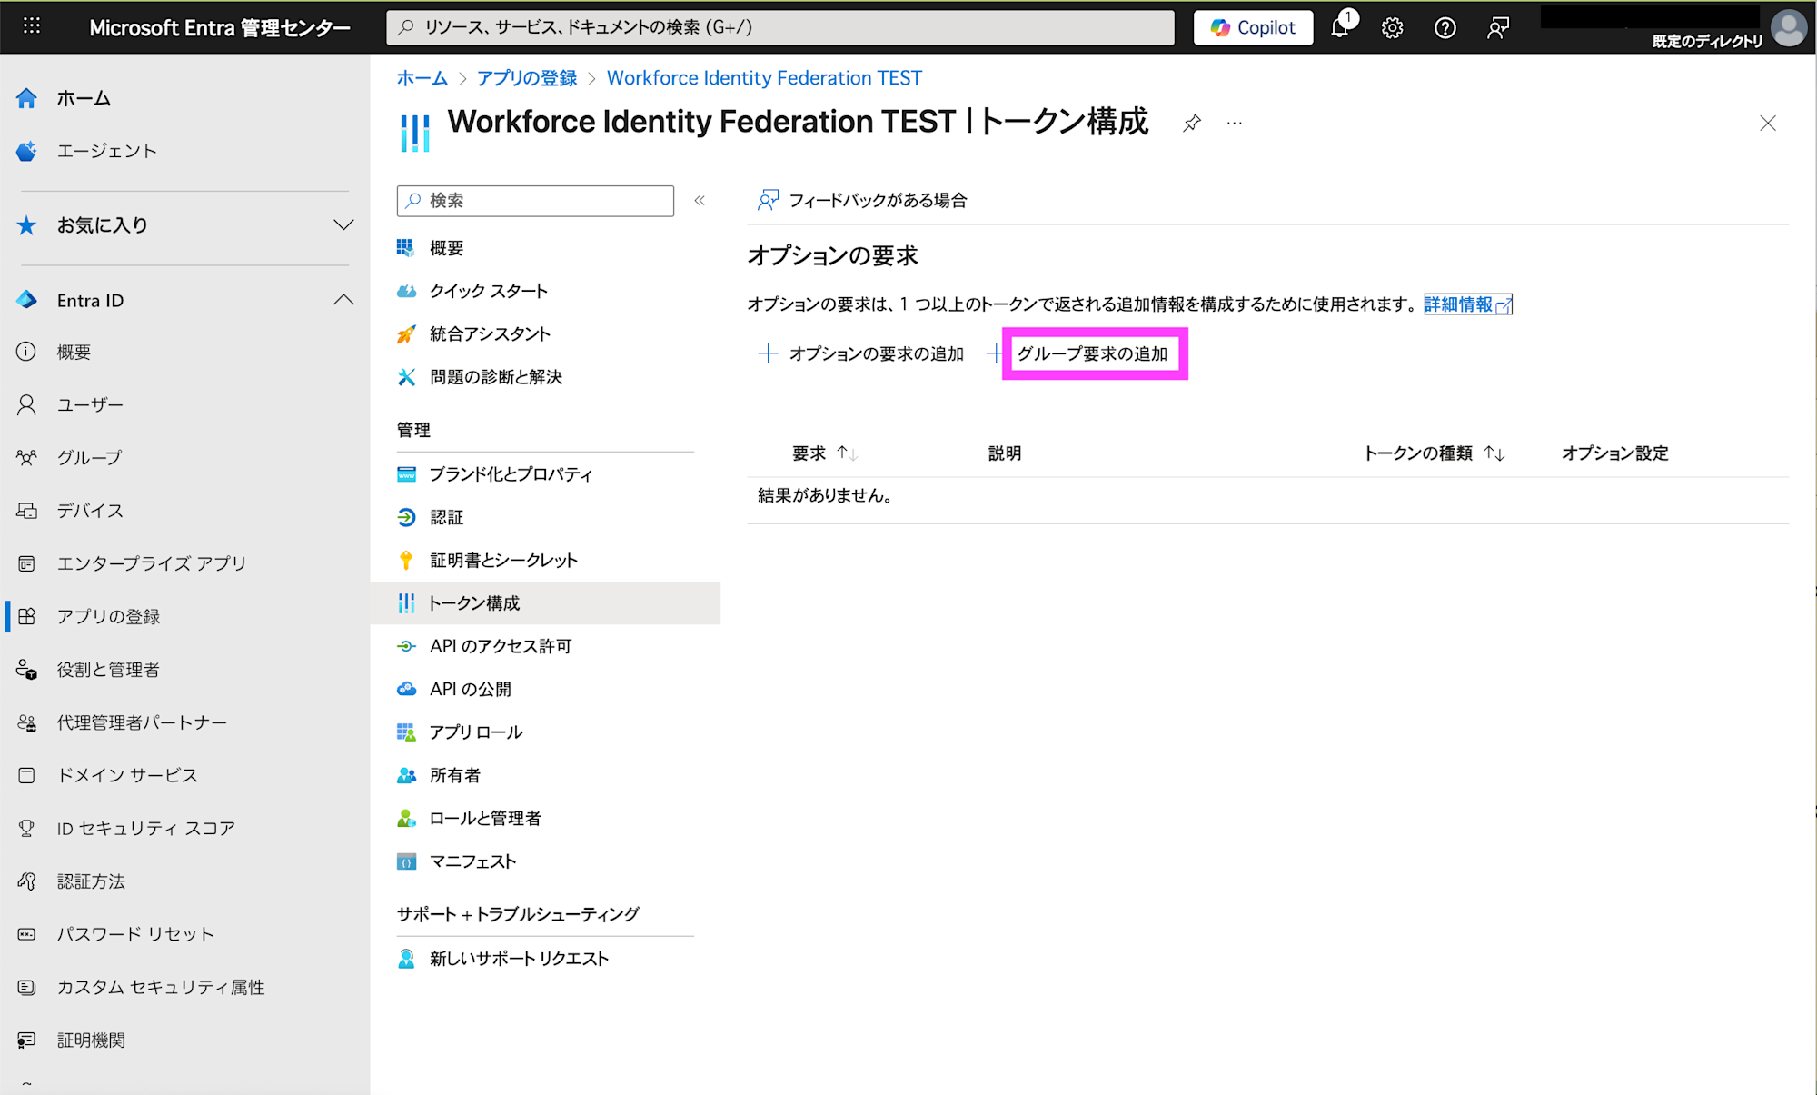Open 証明書とシークレット key item

click(x=503, y=561)
